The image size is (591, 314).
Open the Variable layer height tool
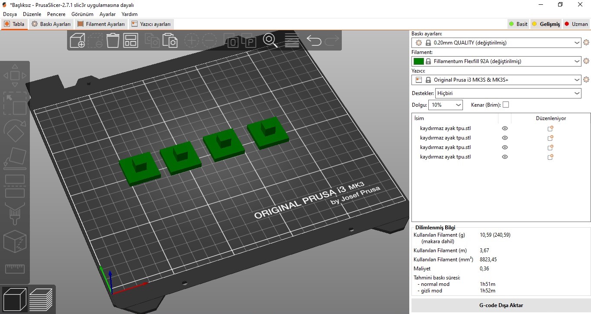point(292,40)
